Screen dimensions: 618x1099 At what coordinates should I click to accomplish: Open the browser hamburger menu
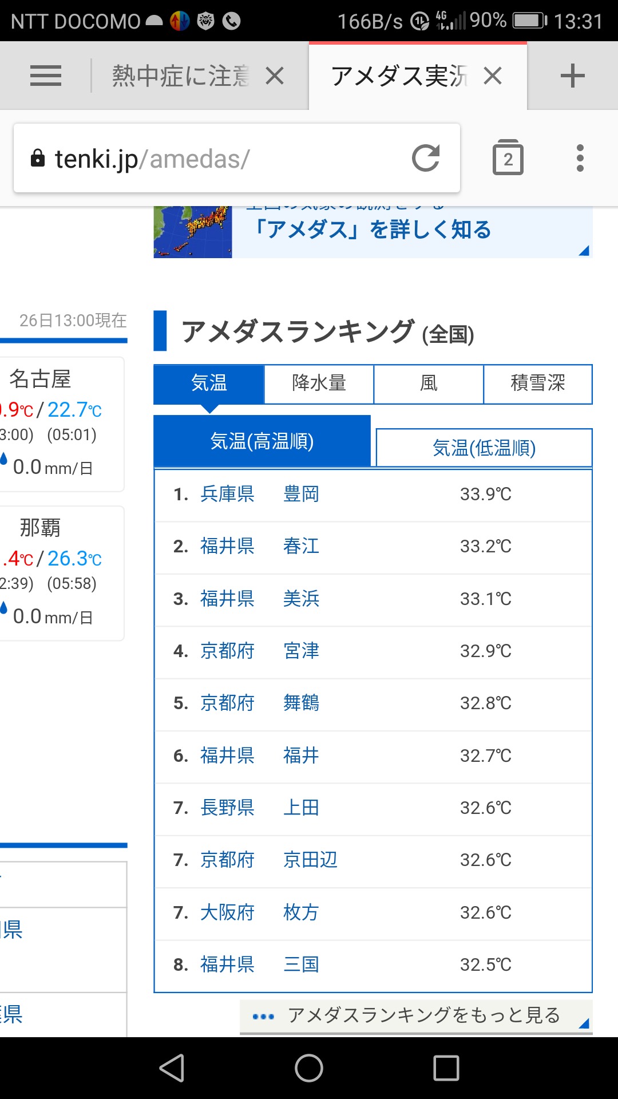pos(46,76)
